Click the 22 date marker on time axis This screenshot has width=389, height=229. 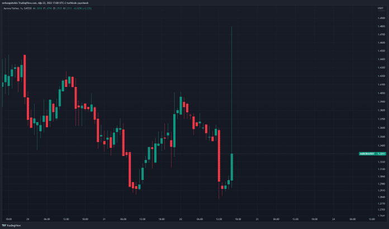181,220
